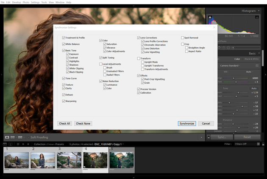The image size is (267, 179).
Task: Toggle shadow clipping indicator in histogram
Action: pos(210,17)
